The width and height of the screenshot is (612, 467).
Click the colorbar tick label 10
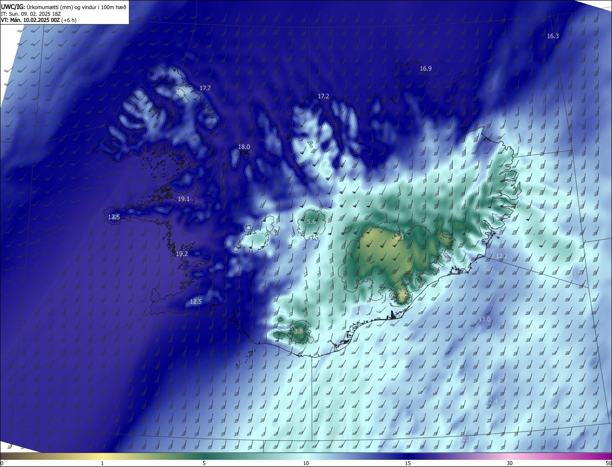(306, 464)
